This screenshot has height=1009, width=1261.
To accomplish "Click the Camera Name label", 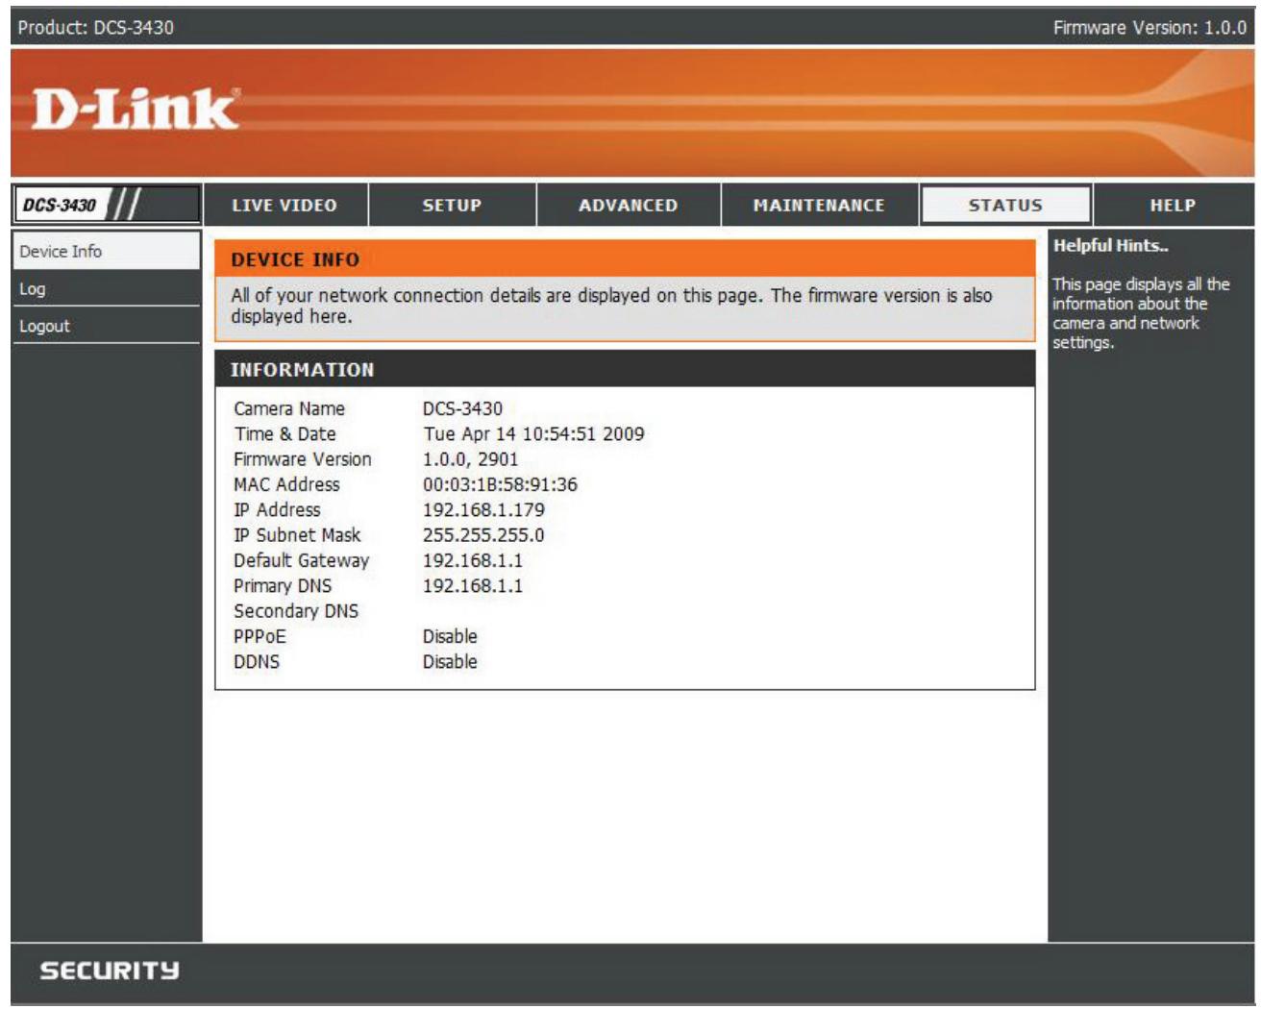I will click(289, 408).
